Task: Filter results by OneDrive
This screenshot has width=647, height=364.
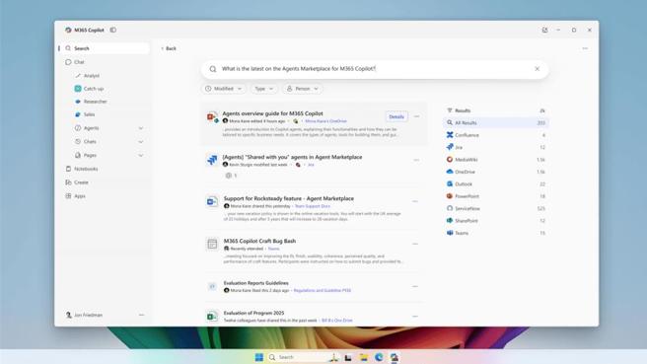Action: pos(495,172)
